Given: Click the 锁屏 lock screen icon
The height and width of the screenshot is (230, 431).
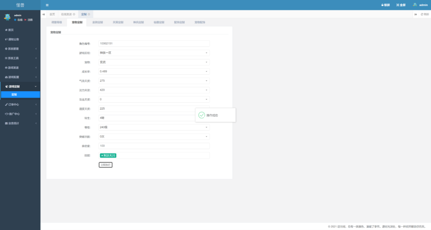Looking at the screenshot, I should [x=383, y=5].
